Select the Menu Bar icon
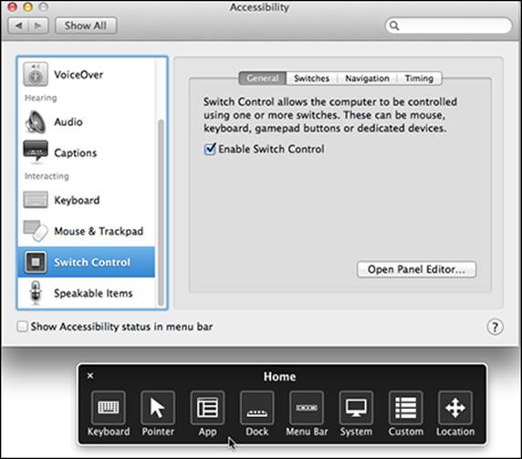Screen dimensions: 522x459 (307, 407)
